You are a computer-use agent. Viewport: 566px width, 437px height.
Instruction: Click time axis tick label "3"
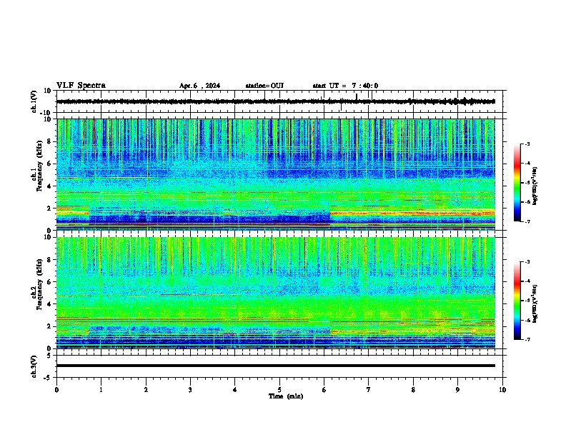click(190, 390)
